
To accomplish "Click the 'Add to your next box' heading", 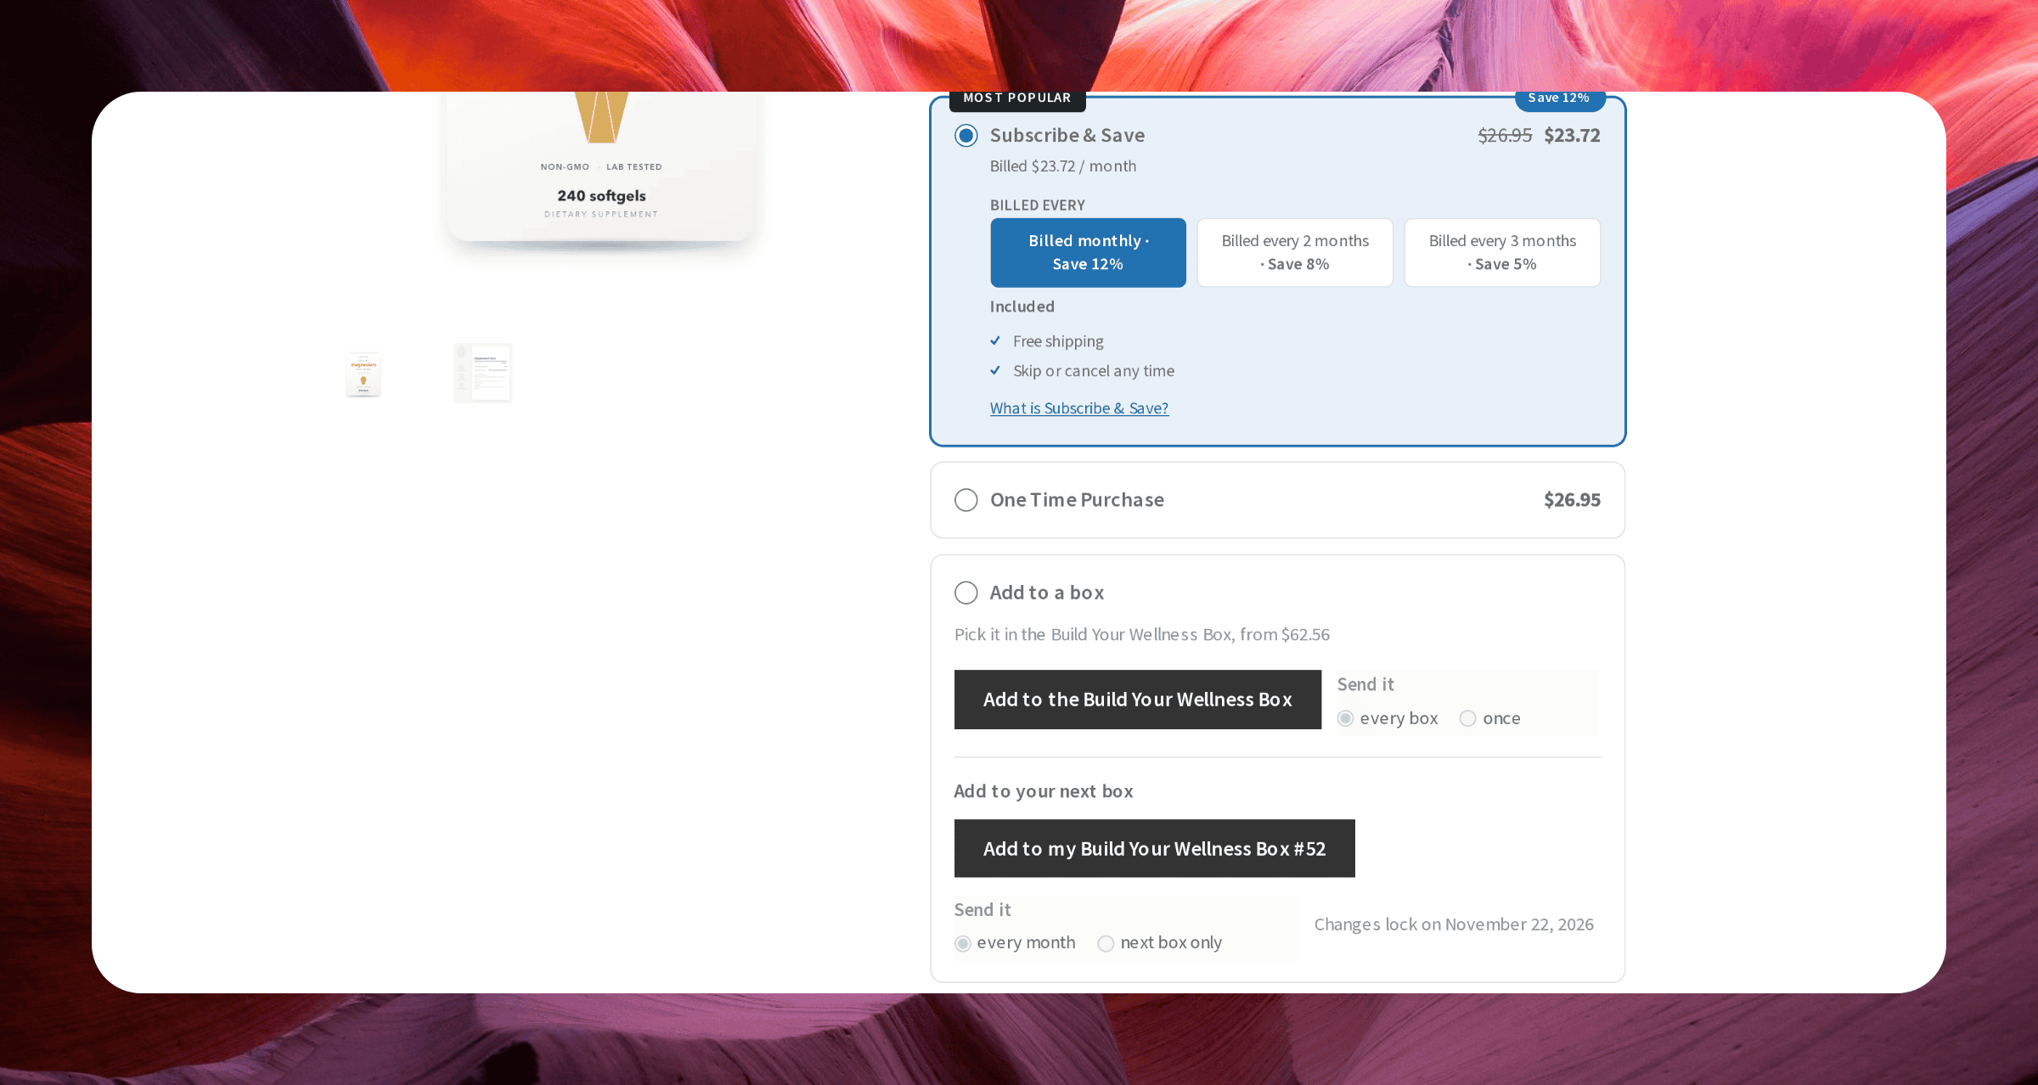I will click(1044, 791).
